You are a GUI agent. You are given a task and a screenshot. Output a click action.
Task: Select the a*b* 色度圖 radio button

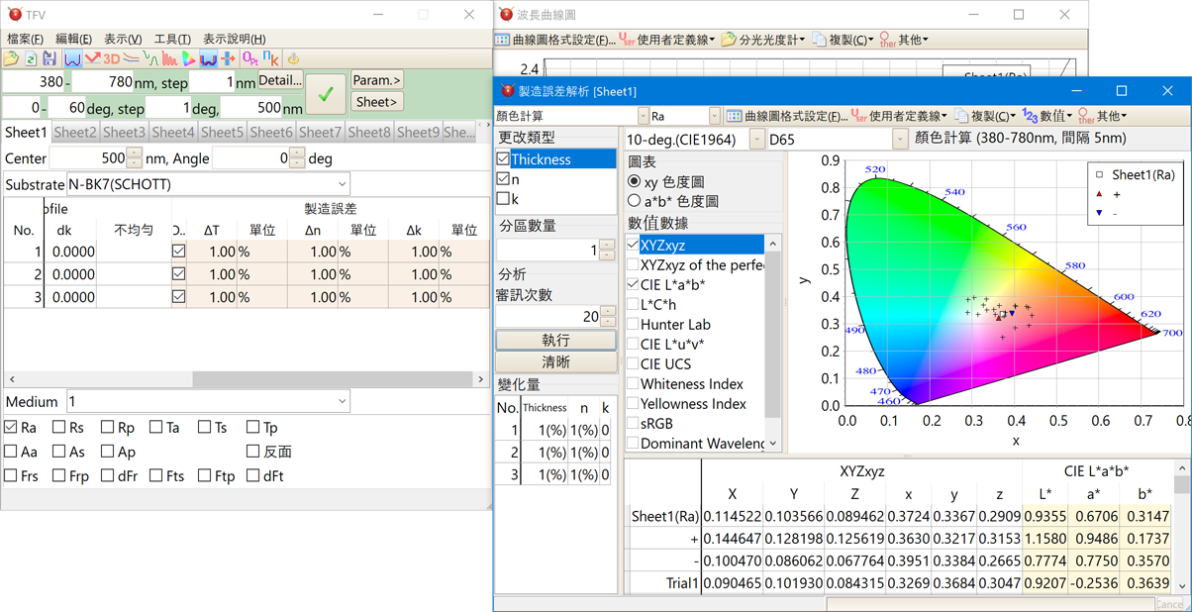coord(635,201)
